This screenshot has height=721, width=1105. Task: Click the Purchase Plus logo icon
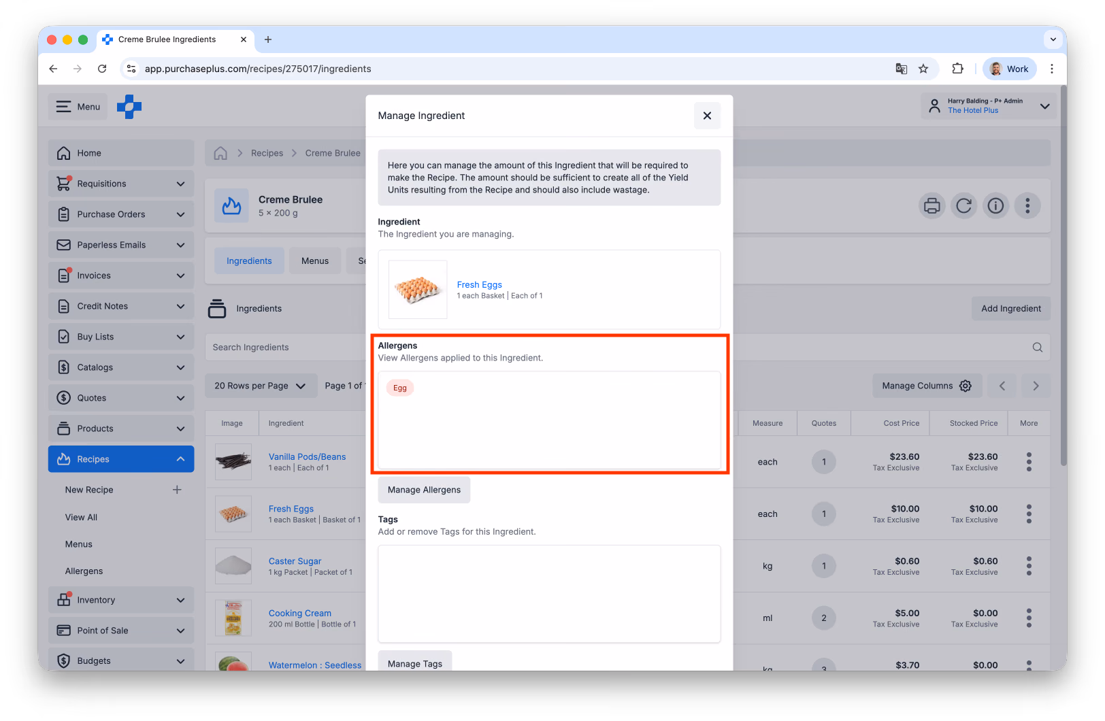129,107
